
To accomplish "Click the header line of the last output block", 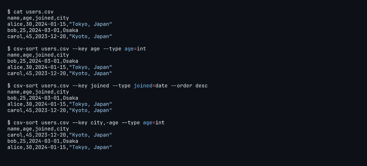I will click(38, 129).
